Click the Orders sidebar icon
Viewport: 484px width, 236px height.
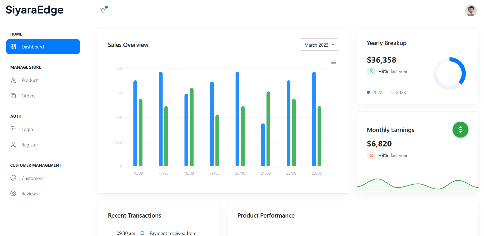coord(13,96)
